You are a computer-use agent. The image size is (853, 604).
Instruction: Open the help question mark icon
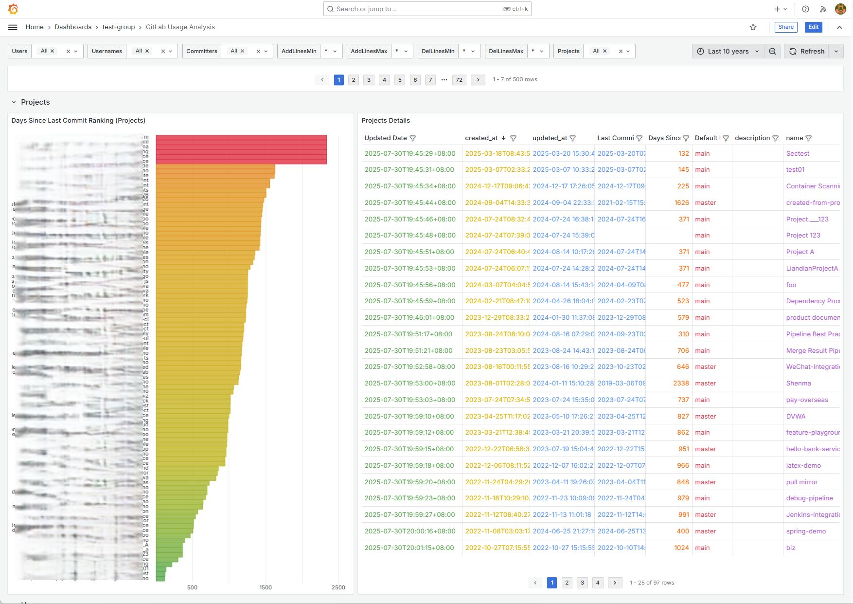click(805, 9)
